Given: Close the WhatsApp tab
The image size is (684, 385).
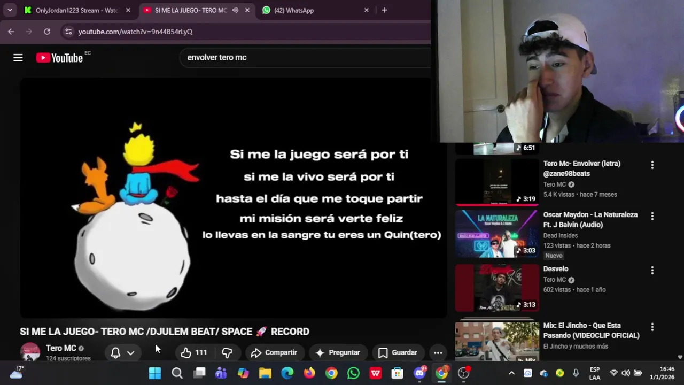Looking at the screenshot, I should (366, 10).
